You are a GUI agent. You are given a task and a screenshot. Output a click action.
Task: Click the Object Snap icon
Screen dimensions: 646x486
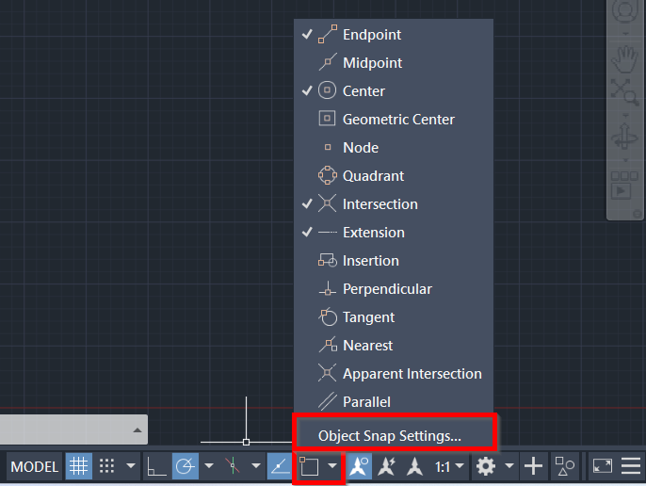(x=309, y=466)
